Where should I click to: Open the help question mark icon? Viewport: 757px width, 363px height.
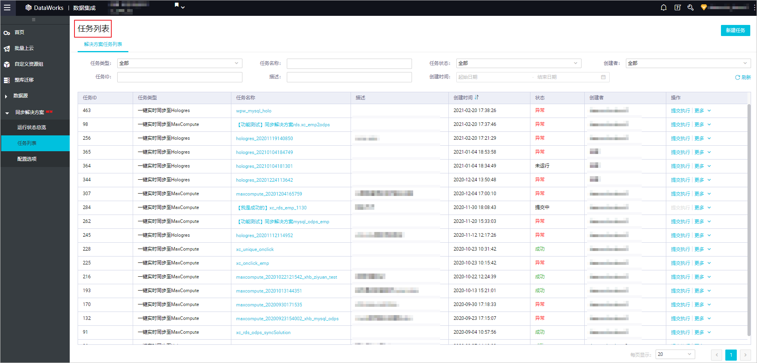click(x=677, y=8)
